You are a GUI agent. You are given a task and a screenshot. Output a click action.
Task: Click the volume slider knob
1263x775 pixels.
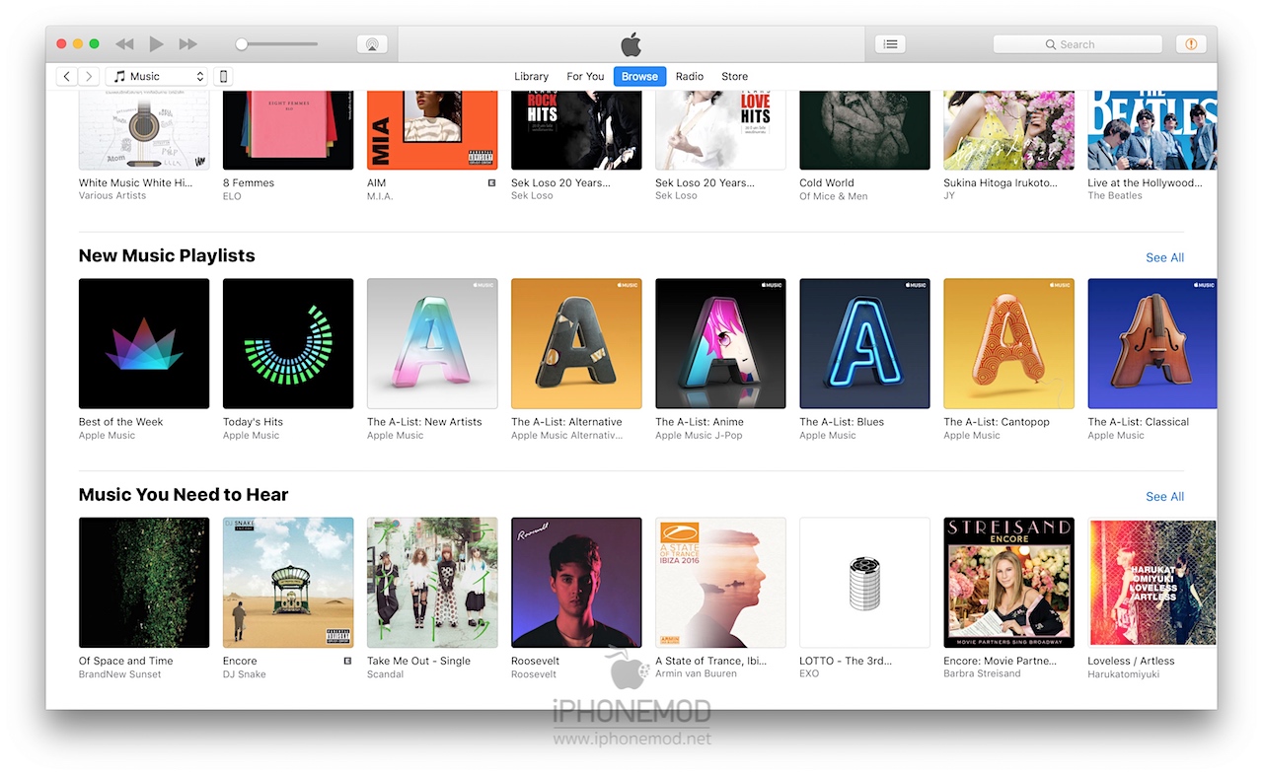pyautogui.click(x=242, y=44)
